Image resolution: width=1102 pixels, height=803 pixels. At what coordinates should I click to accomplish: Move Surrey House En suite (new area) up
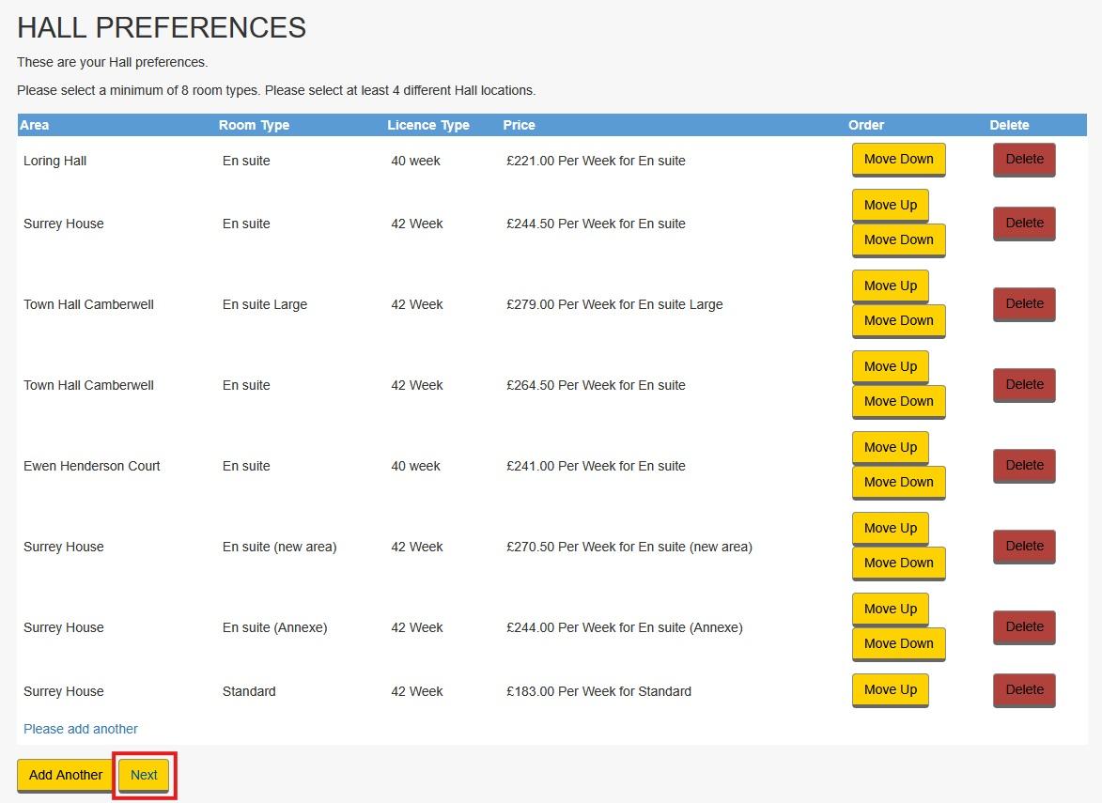point(890,528)
